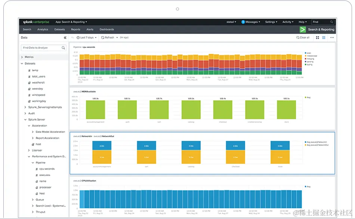
Task: Collapse the Data panel with double-chevron icon
Action: coord(65,37)
